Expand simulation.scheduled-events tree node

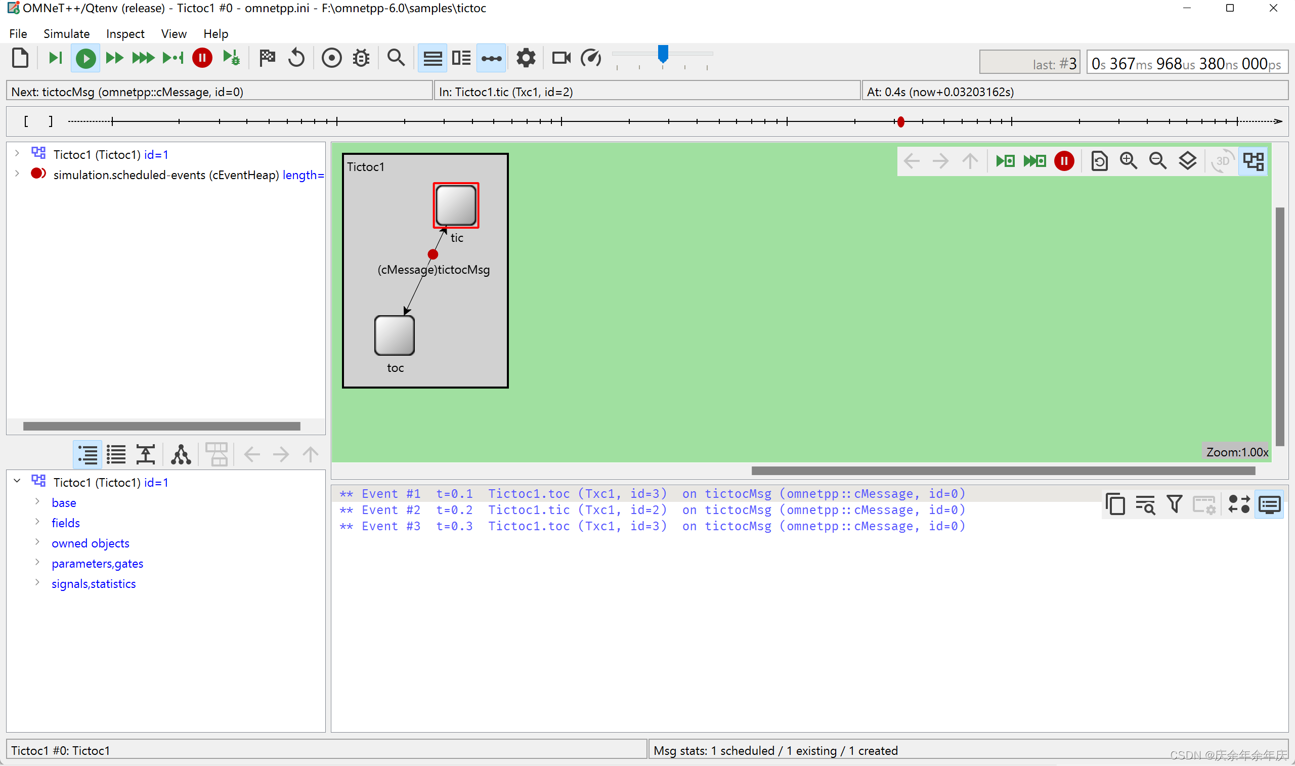17,174
